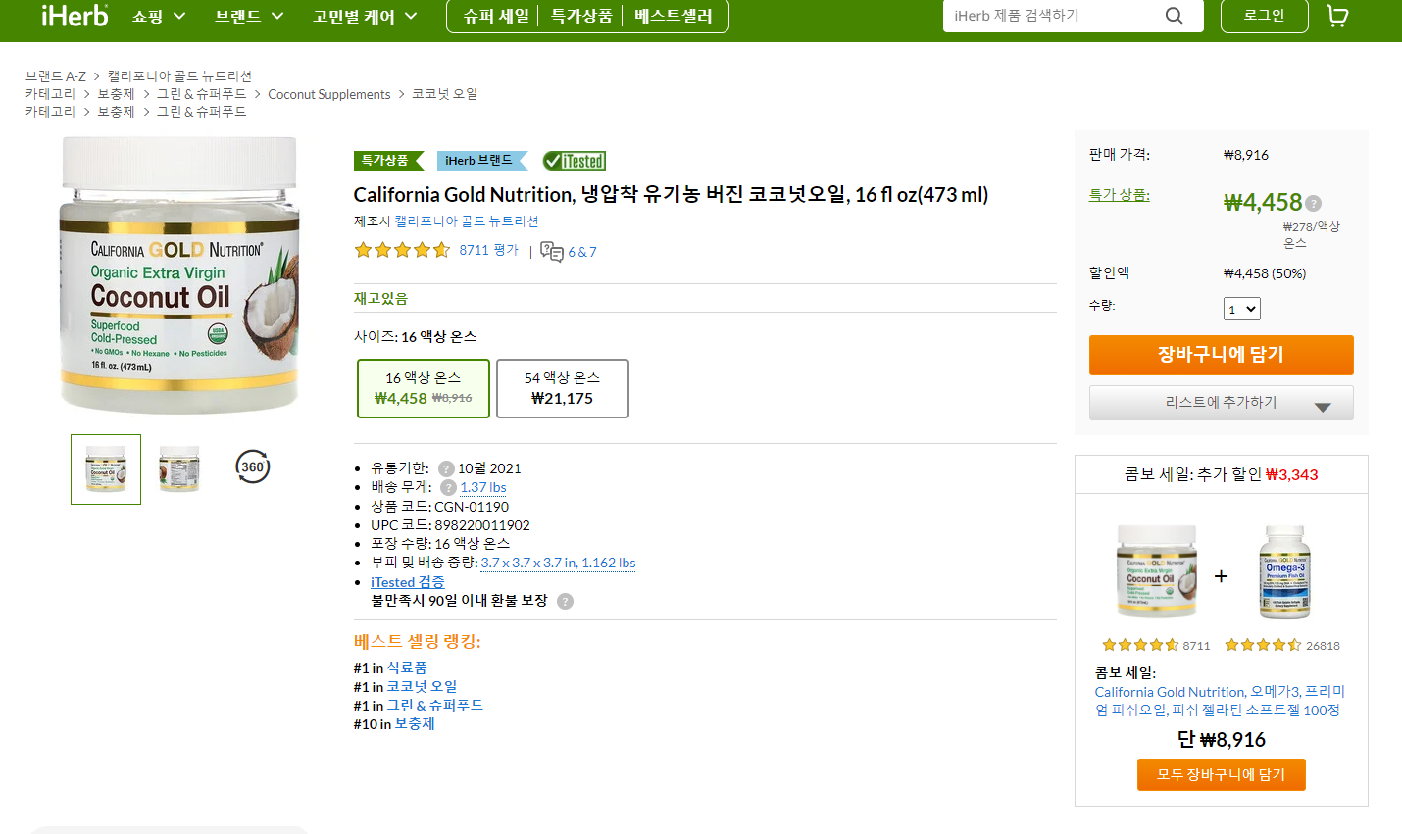Click 26818 review count in combo
Viewport: 1402px width, 834px height.
tap(1323, 646)
